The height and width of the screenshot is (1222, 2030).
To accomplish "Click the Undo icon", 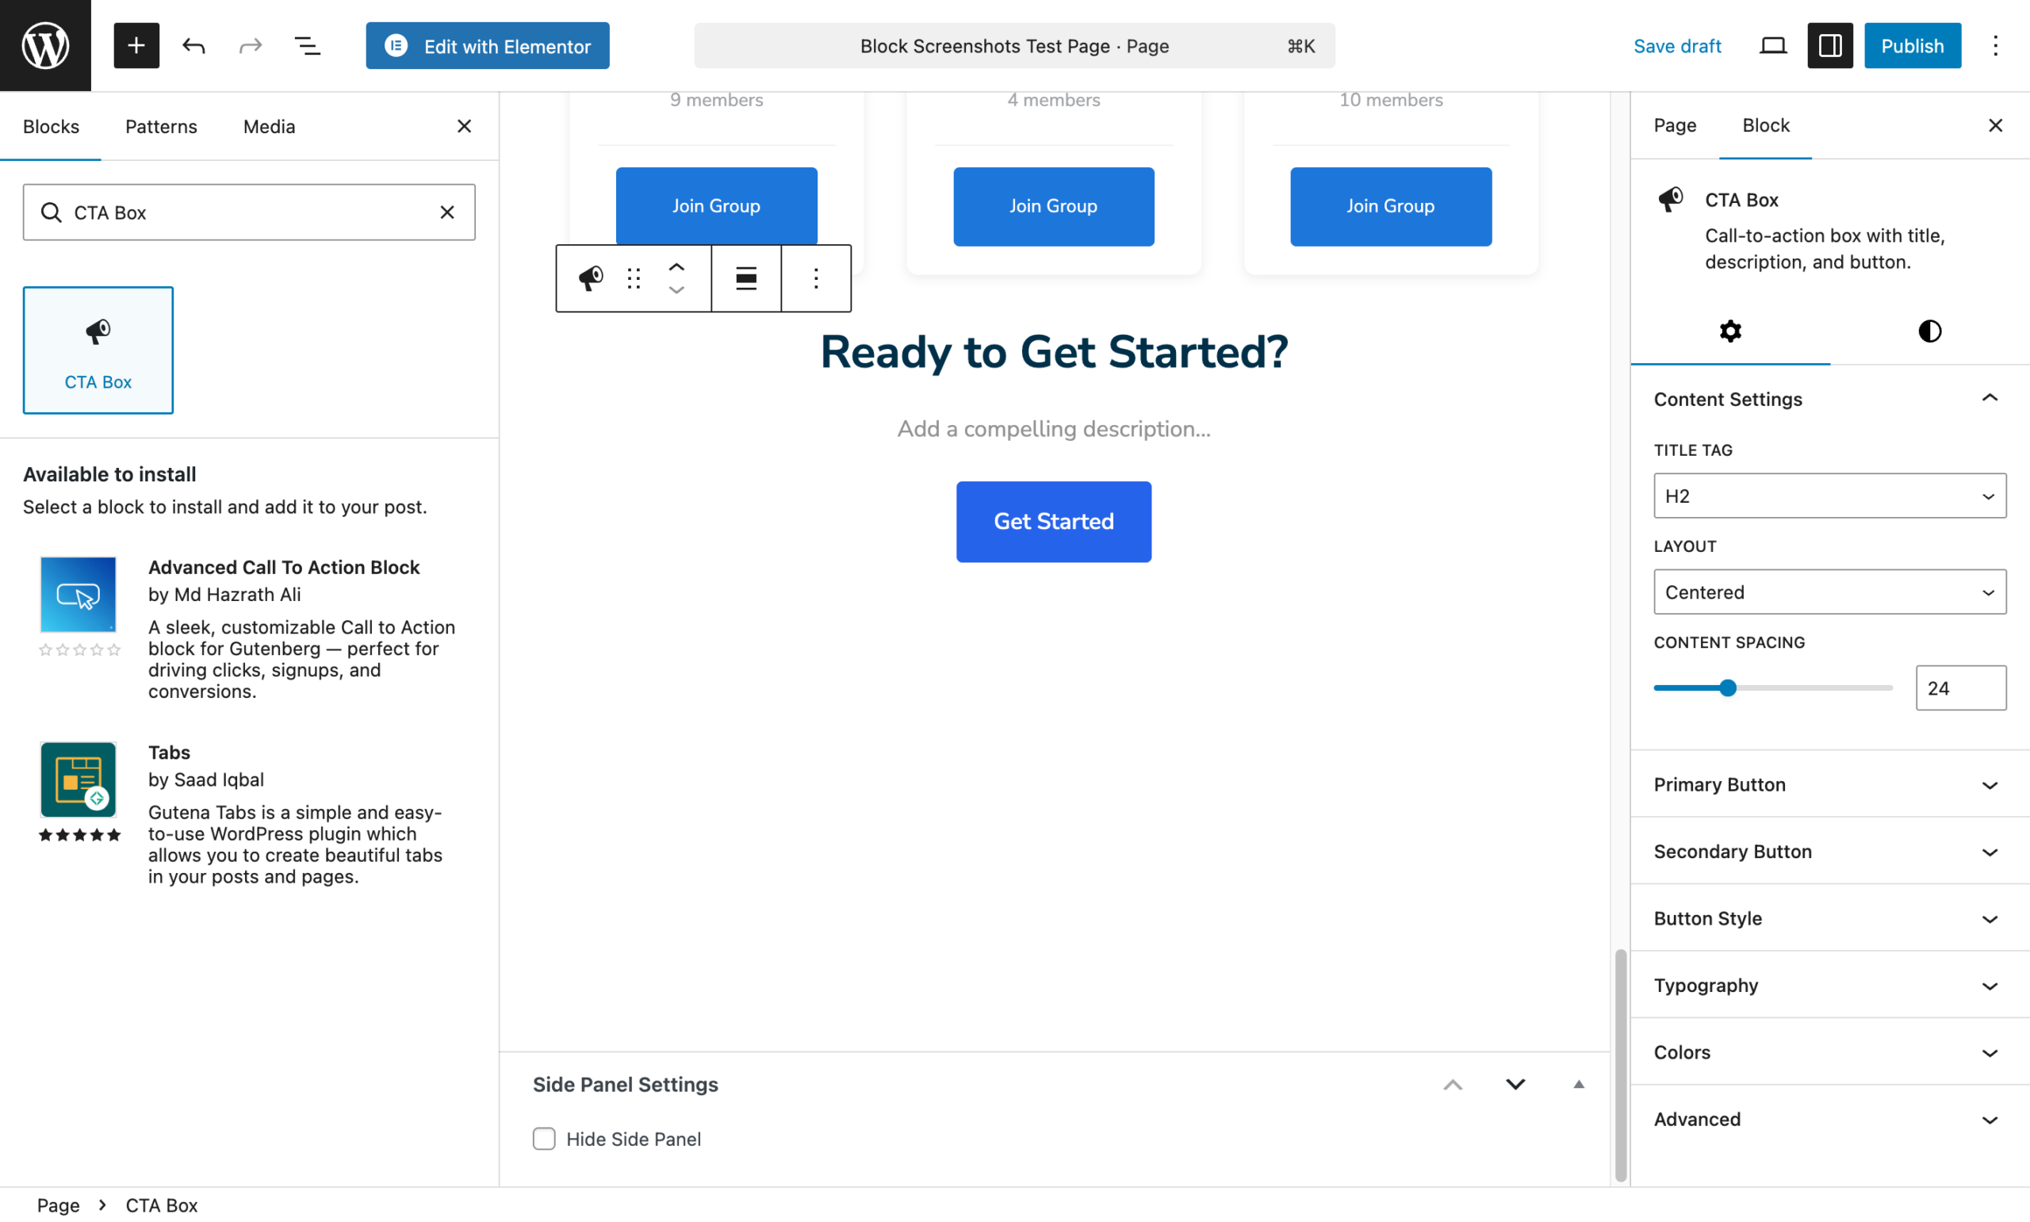I will tap(193, 45).
